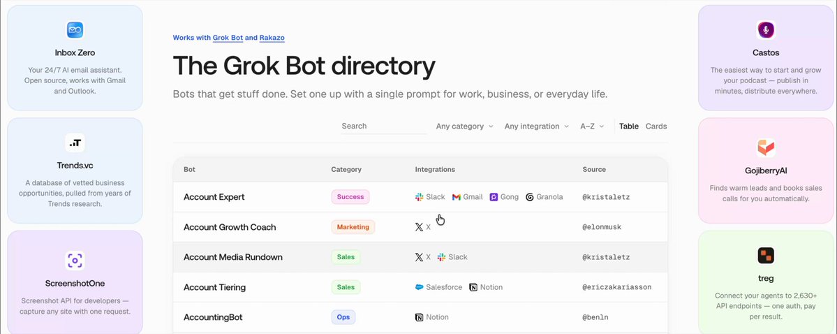Click Sales tag in Account Tiering row
The width and height of the screenshot is (837, 334).
[x=346, y=287]
